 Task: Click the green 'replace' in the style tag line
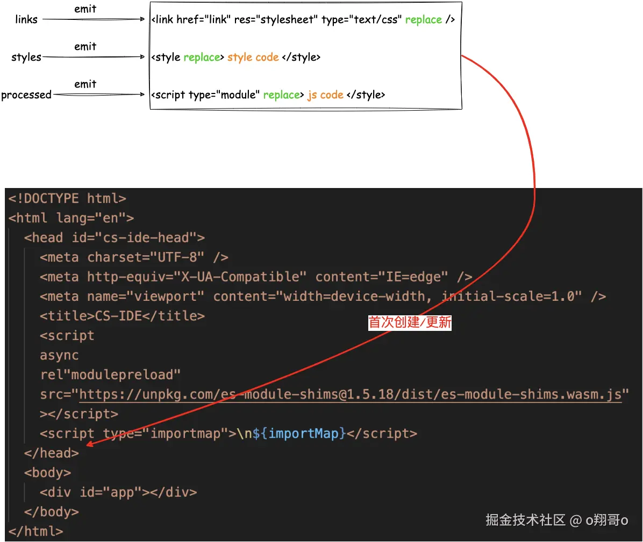202,57
